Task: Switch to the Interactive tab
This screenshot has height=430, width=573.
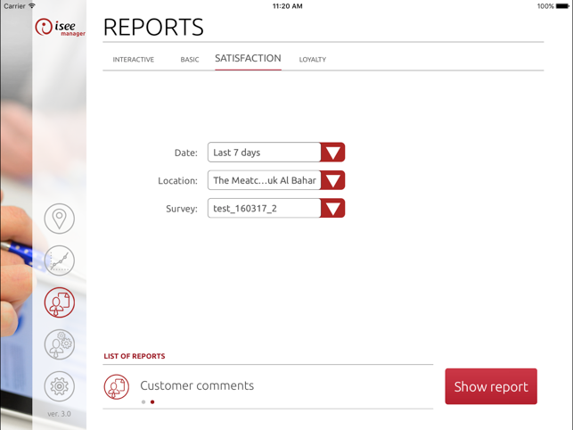Action: pos(134,59)
